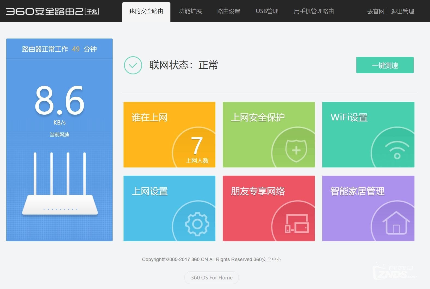Click the 360安全路由2 logo
Screen dimensions: 430x289
[x=52, y=11]
